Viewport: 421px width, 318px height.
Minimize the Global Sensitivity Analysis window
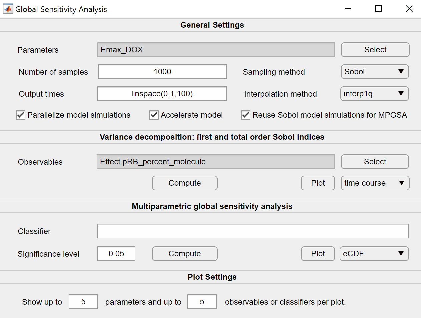pos(348,9)
